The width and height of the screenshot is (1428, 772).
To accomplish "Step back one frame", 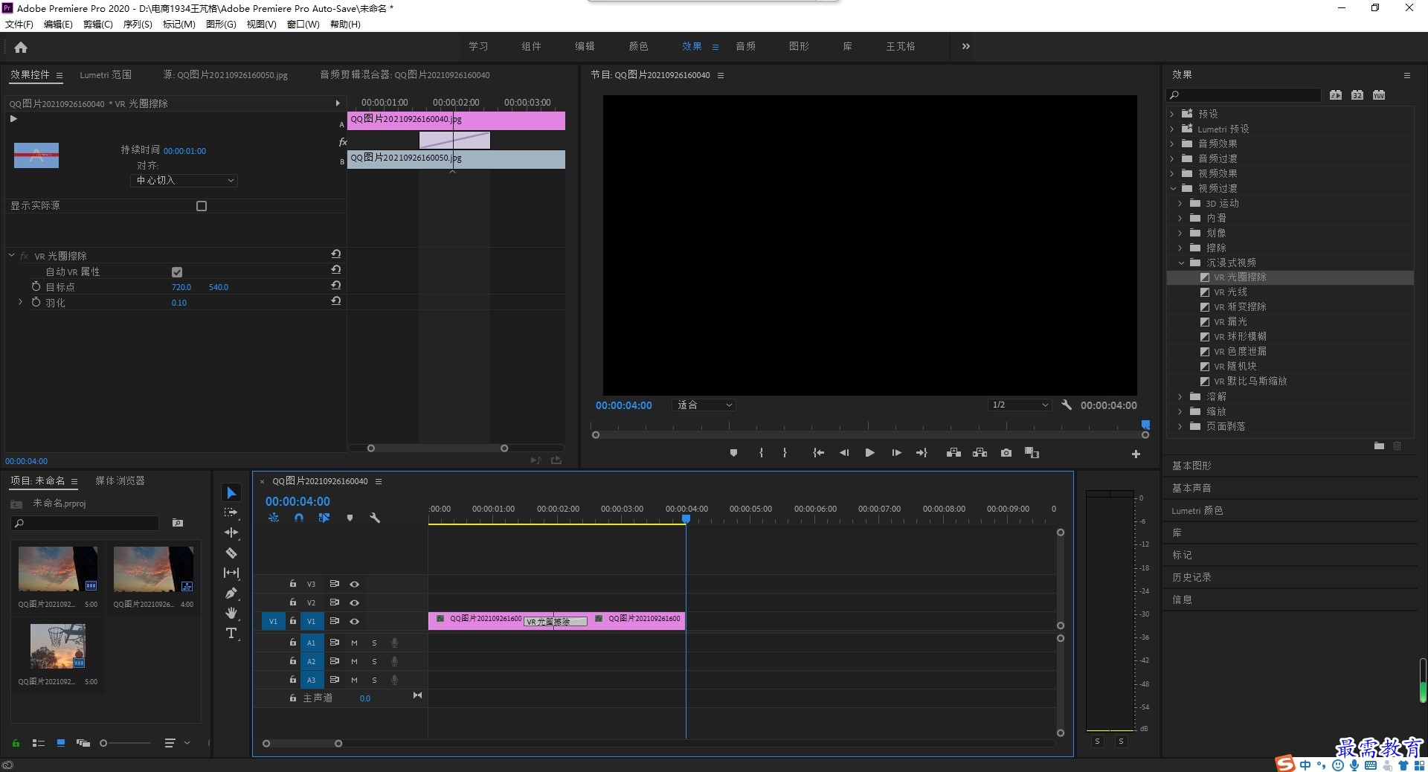I will coord(844,453).
